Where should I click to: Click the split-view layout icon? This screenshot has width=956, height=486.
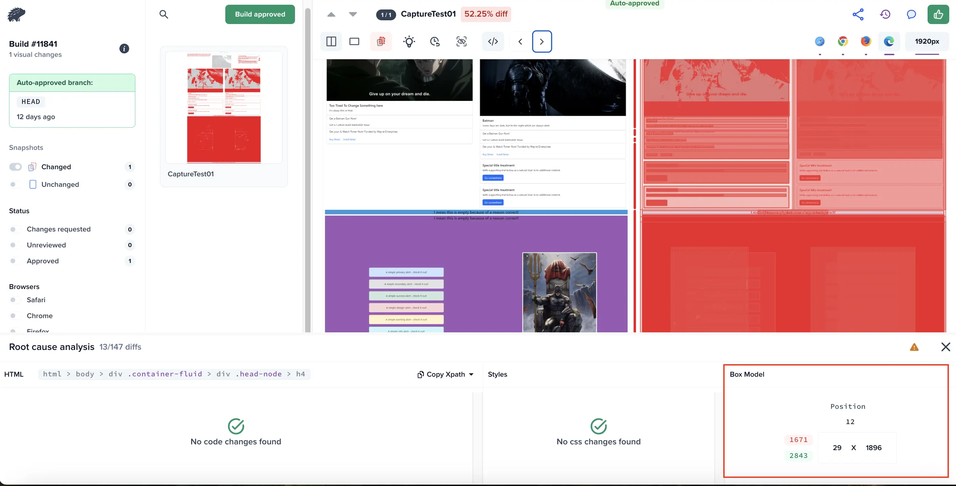pos(332,42)
